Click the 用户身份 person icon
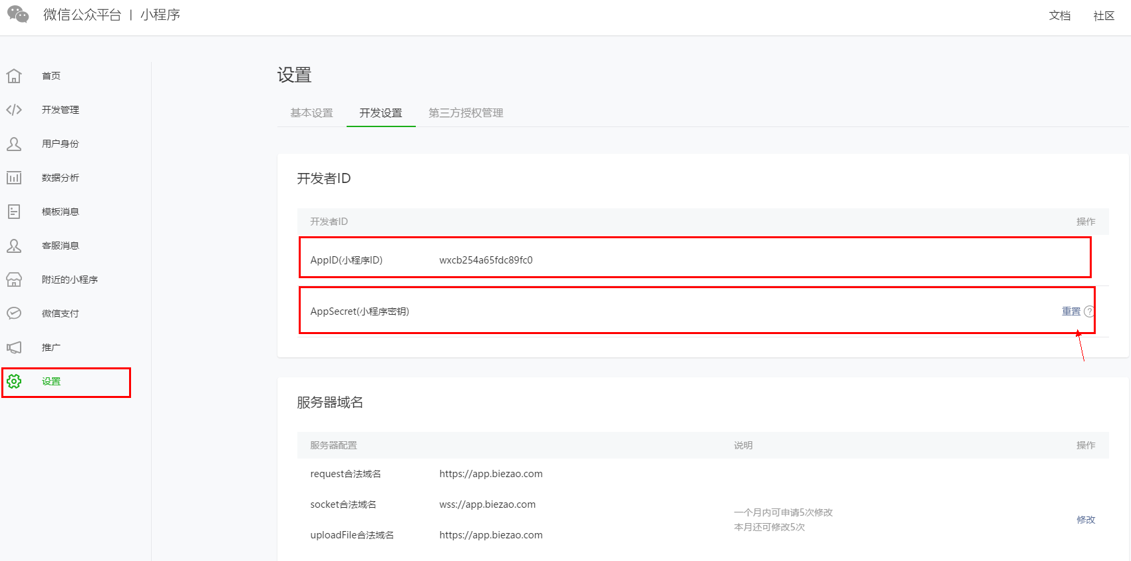Screen dimensions: 1131x561 pos(14,144)
